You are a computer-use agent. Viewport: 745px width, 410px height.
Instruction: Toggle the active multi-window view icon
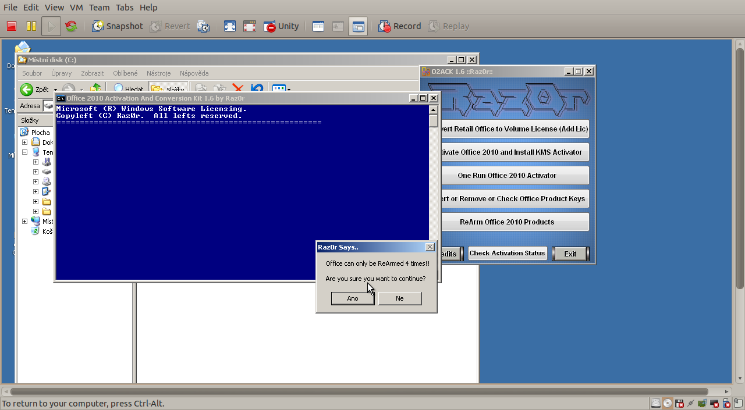(x=358, y=26)
